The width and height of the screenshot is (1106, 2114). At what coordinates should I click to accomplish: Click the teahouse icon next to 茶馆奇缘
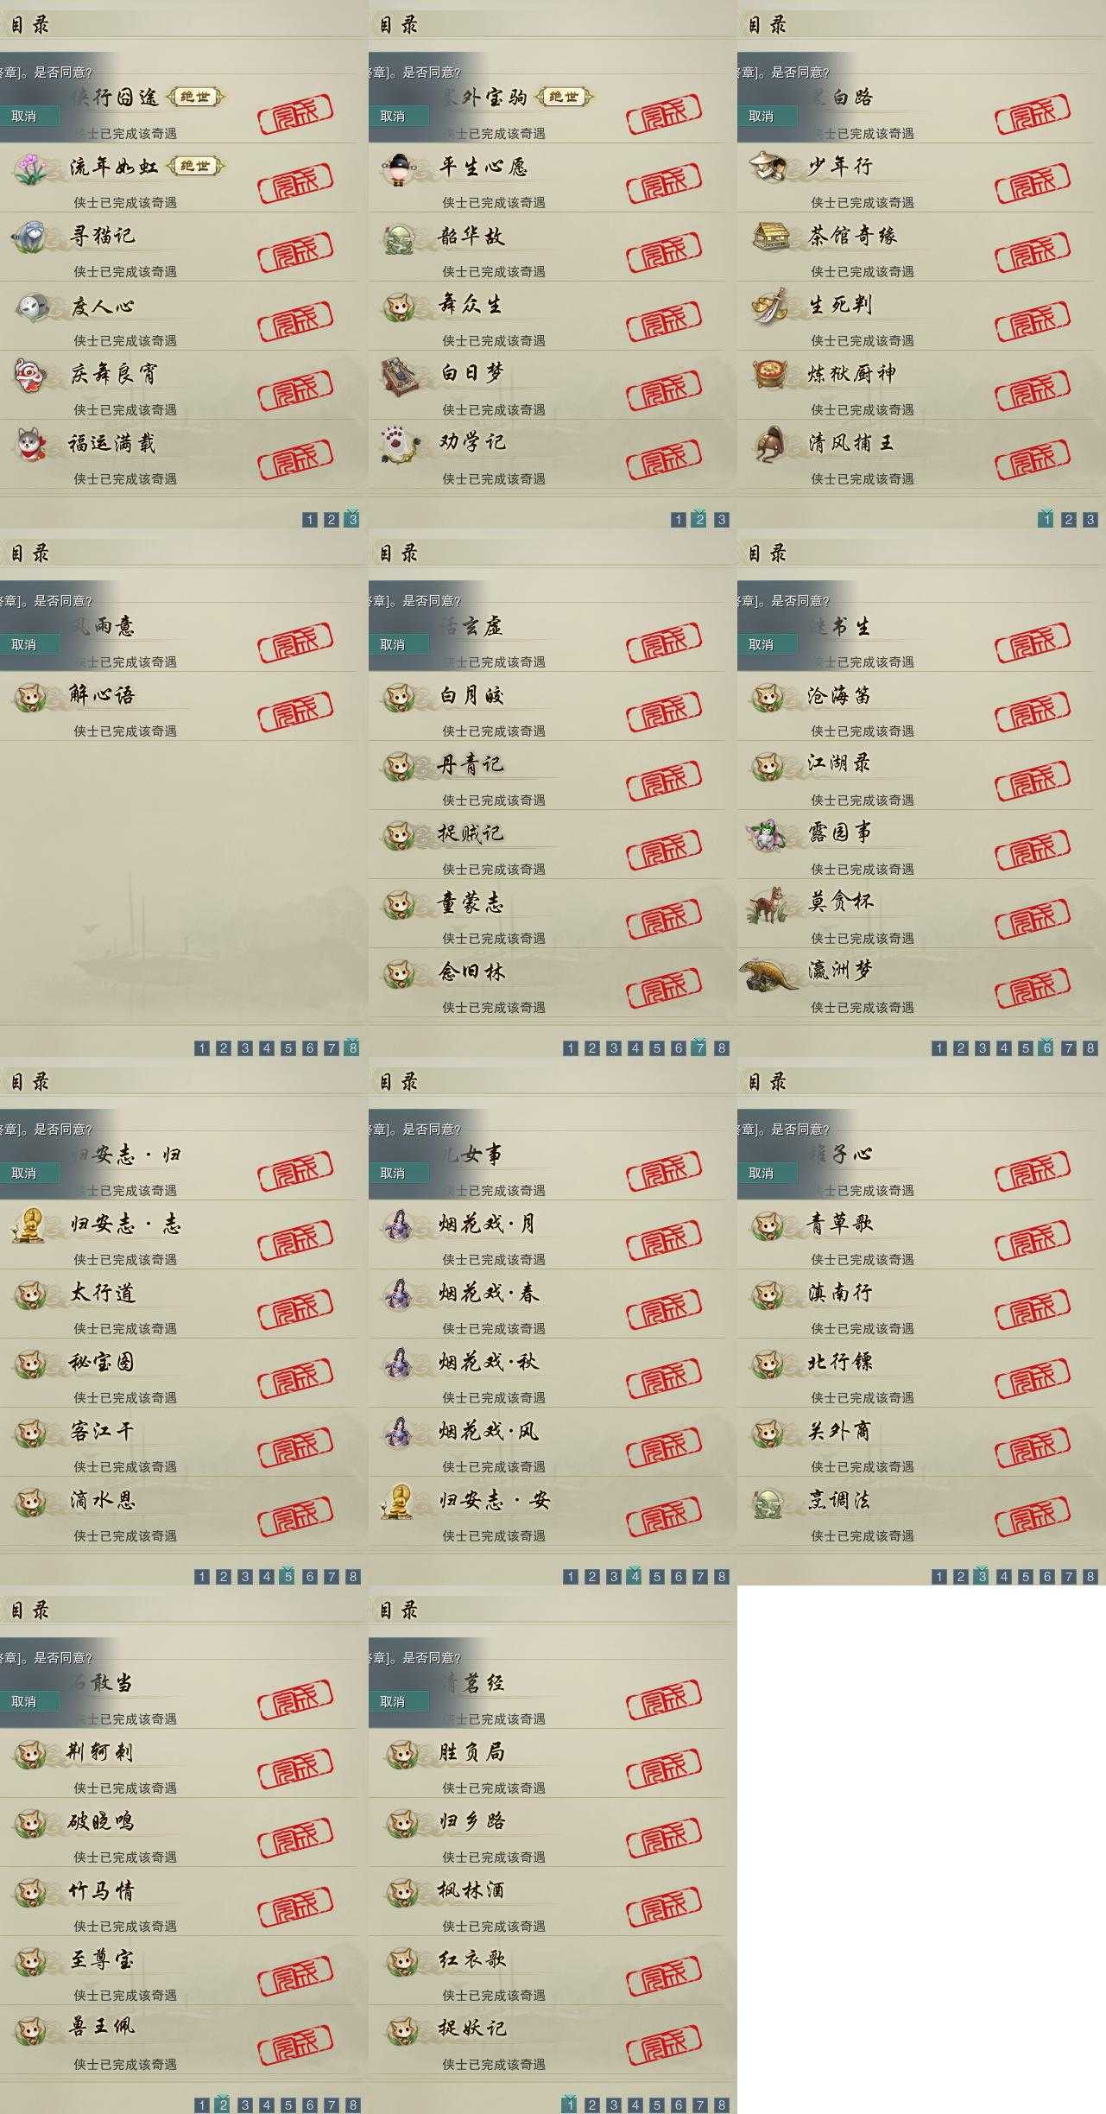coord(768,237)
